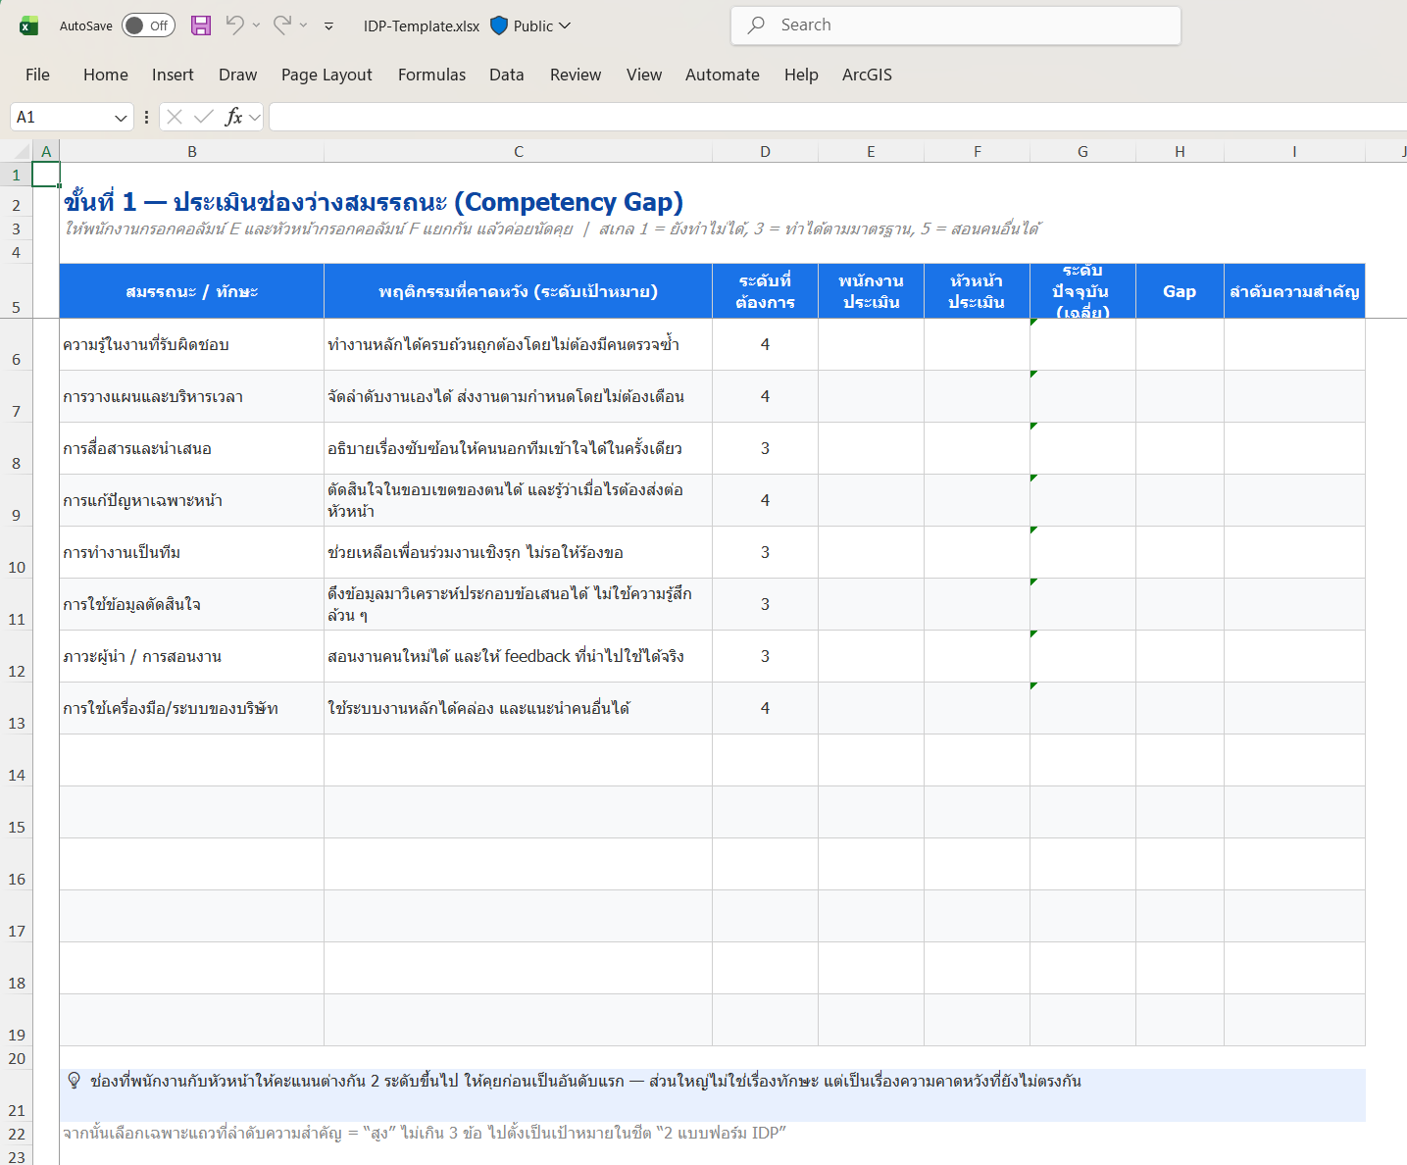
Task: Click the การใช้เครื่องมือ/ระบบของบริษัท cell
Action: (192, 708)
